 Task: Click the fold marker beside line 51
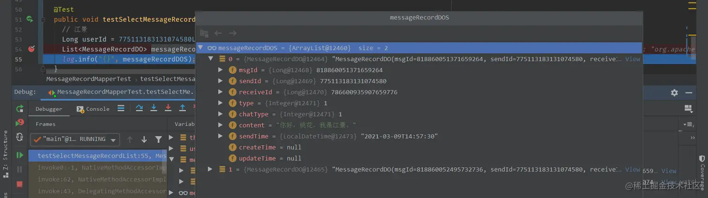[43, 20]
